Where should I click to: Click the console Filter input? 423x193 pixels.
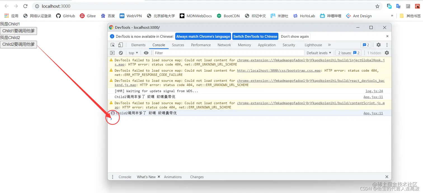[229, 53]
